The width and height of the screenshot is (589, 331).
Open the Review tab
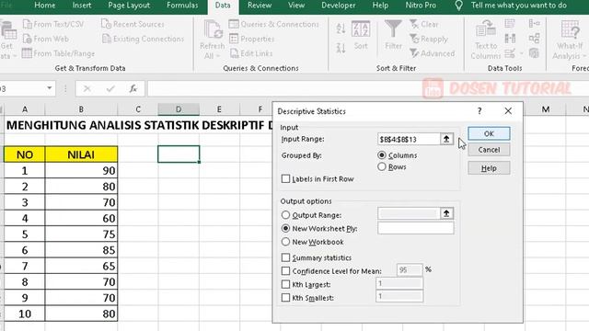coord(260,6)
